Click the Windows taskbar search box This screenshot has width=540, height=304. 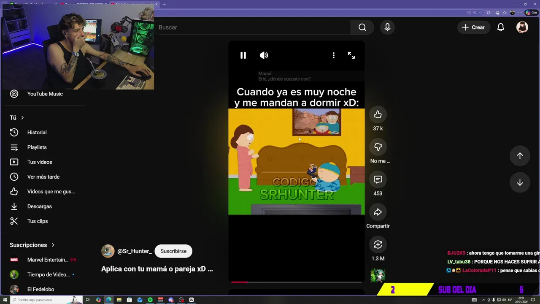click(46, 300)
